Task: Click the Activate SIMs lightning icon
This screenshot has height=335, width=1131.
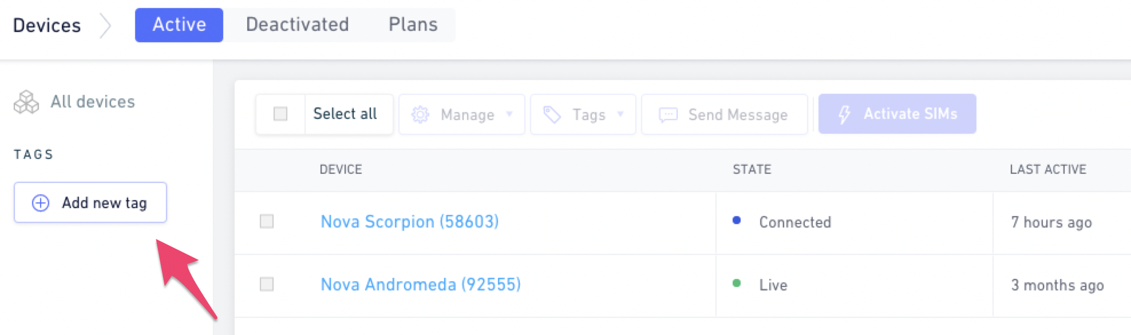Action: (x=844, y=114)
